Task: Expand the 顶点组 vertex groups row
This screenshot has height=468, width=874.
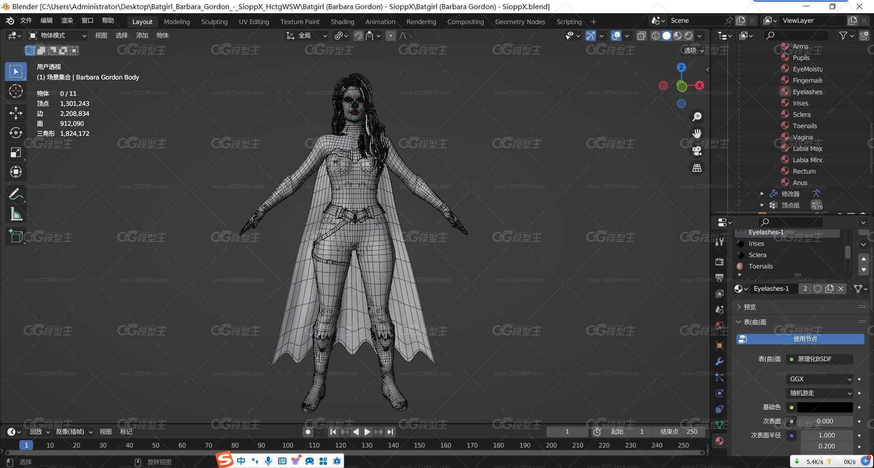Action: pos(762,205)
